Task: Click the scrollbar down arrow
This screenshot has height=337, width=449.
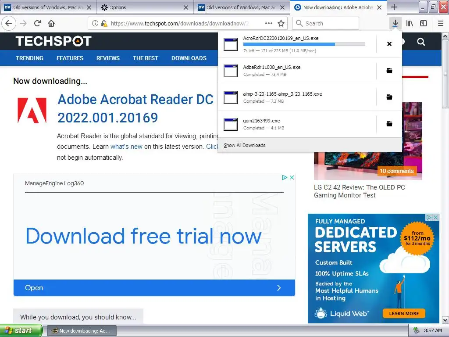Action: pyautogui.click(x=445, y=320)
